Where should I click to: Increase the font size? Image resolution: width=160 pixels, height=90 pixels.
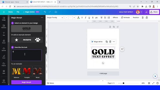click(x=74, y=17)
